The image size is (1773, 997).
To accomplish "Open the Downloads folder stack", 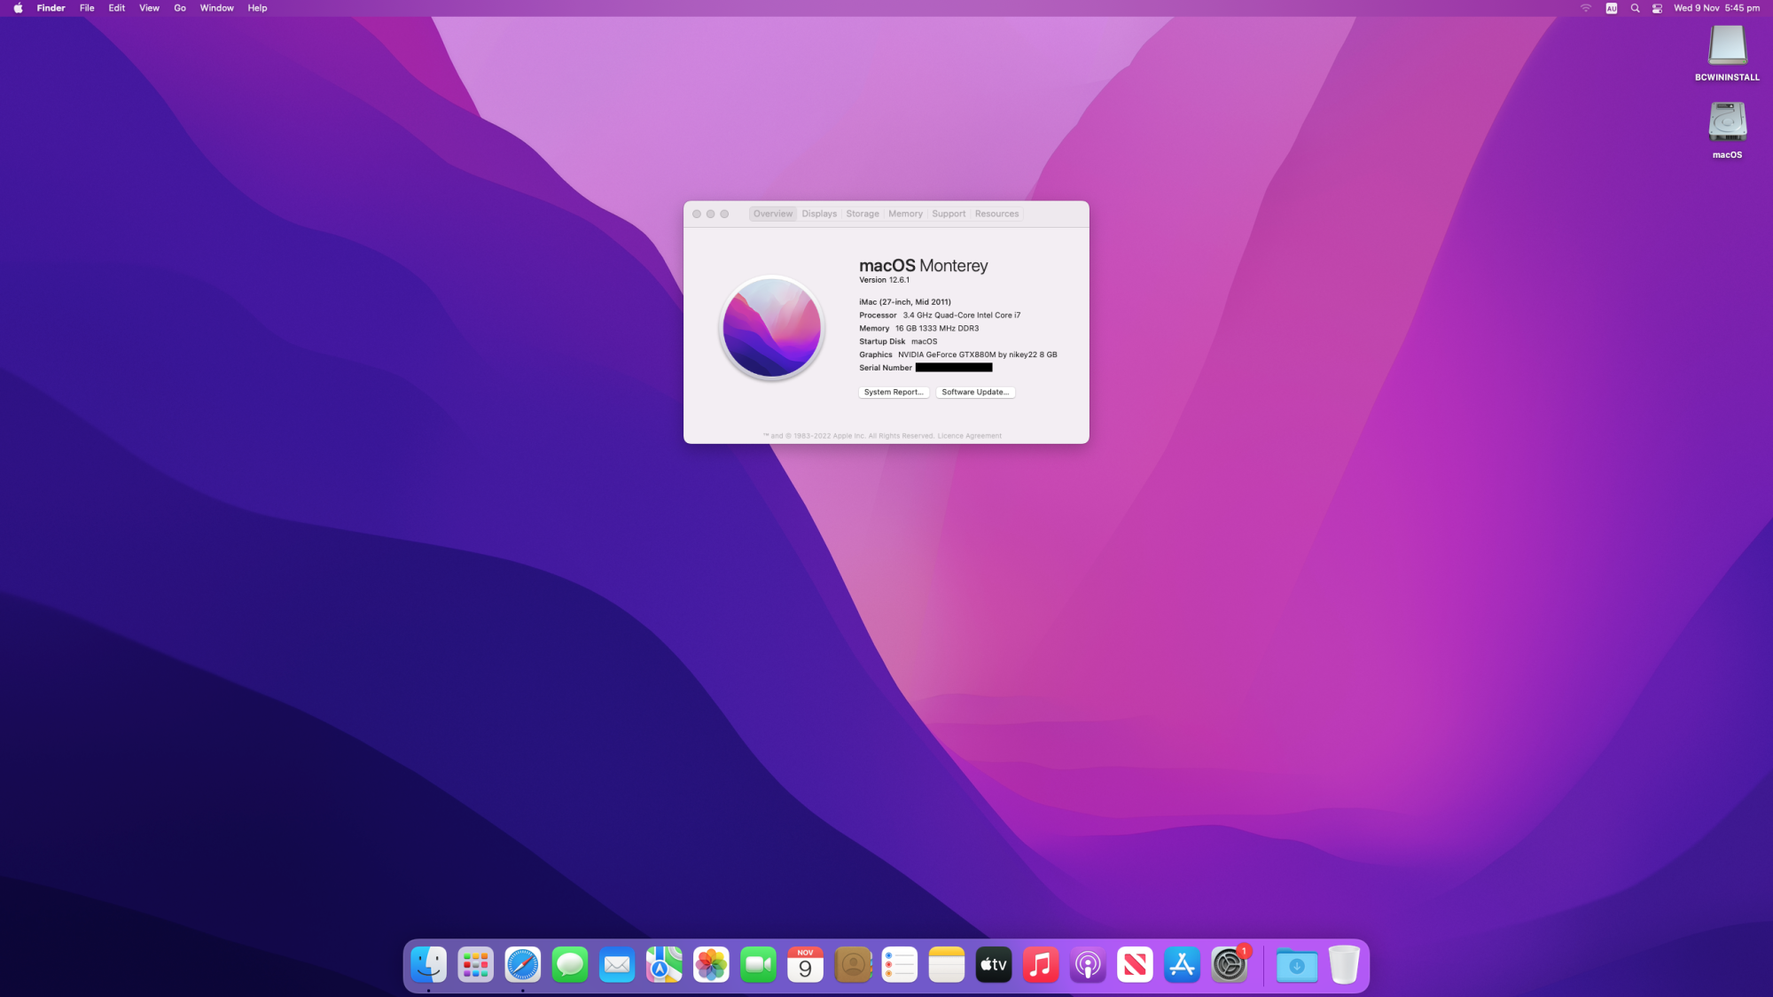I will click(1296, 965).
